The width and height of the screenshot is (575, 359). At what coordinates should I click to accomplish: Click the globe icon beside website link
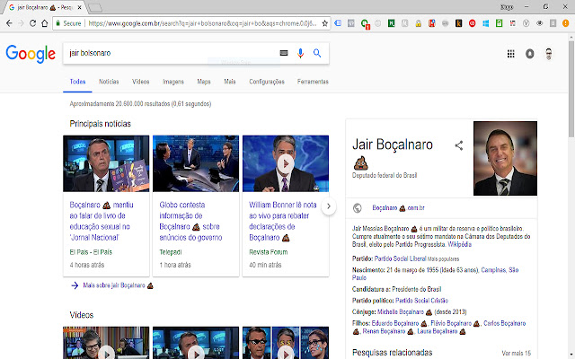(358, 208)
